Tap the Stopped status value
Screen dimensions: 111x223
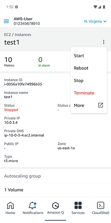pos(11,110)
